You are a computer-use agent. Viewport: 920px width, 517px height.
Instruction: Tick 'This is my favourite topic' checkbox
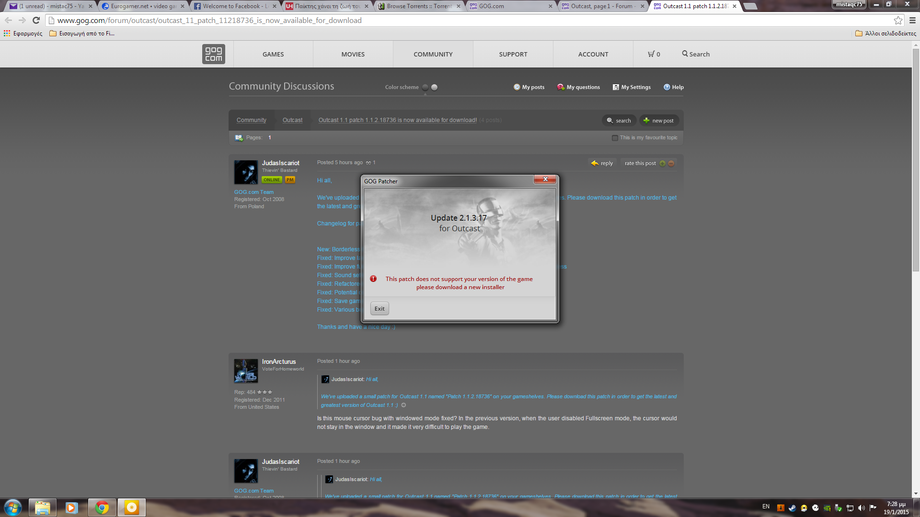point(615,138)
